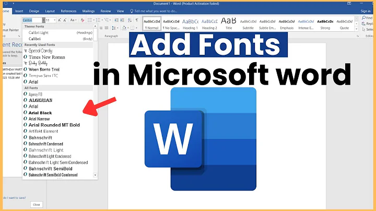Image resolution: width=376 pixels, height=211 pixels.
Task: Click the Align Right icon
Action: pyautogui.click(x=101, y=28)
